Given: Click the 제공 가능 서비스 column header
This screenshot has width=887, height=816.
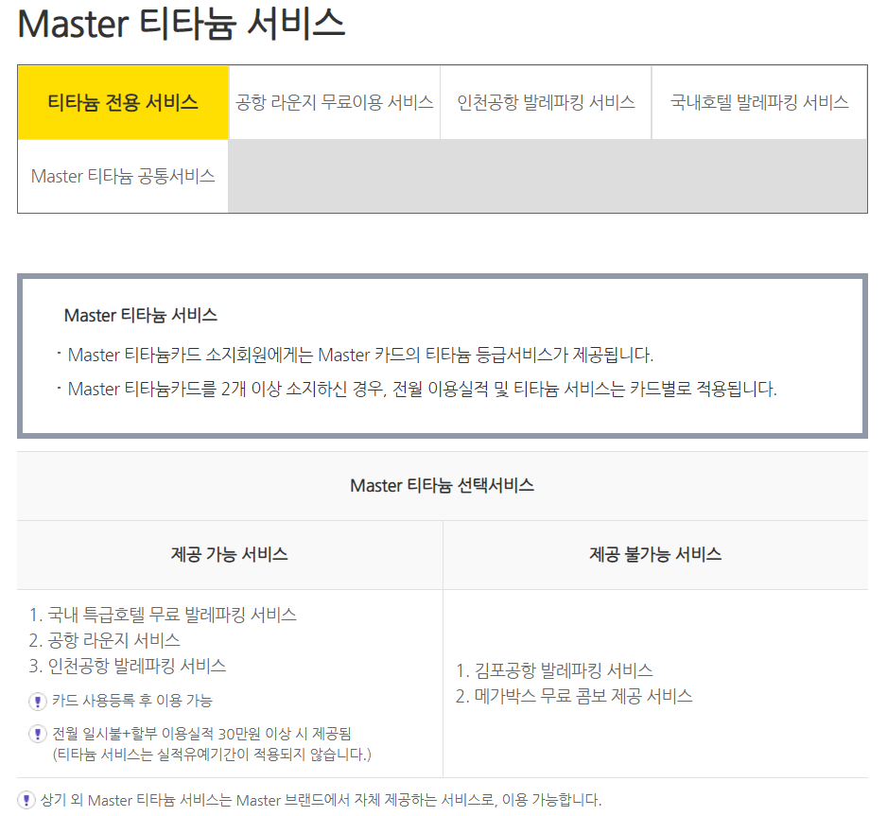Looking at the screenshot, I should coord(230,554).
